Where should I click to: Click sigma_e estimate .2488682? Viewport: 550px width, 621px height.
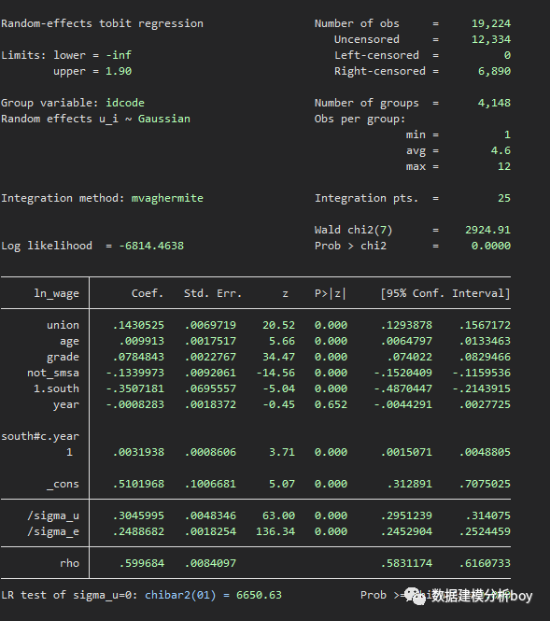[x=138, y=531]
